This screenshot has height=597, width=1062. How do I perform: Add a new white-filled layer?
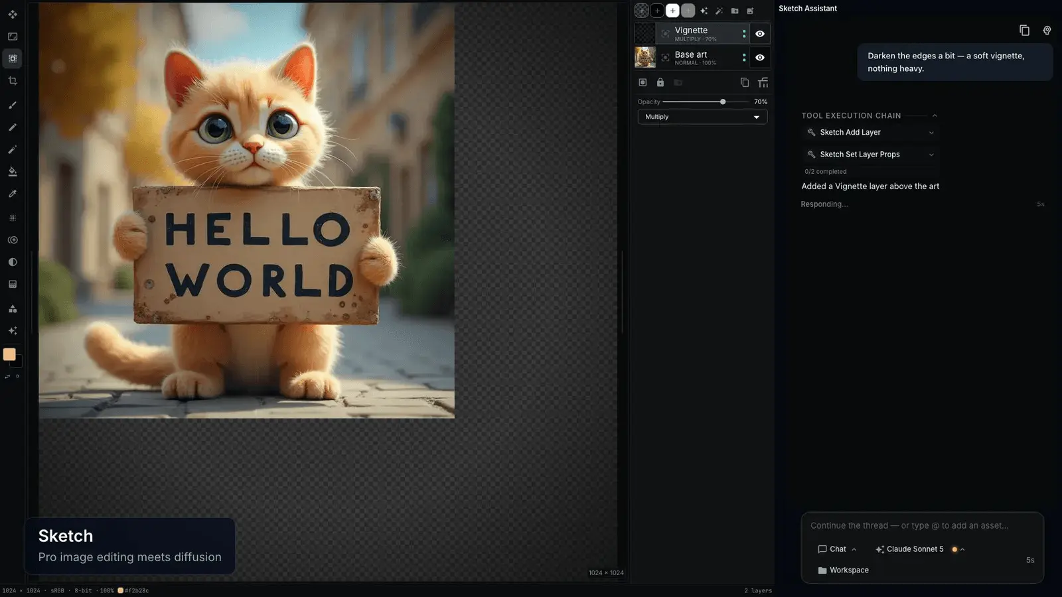[672, 11]
